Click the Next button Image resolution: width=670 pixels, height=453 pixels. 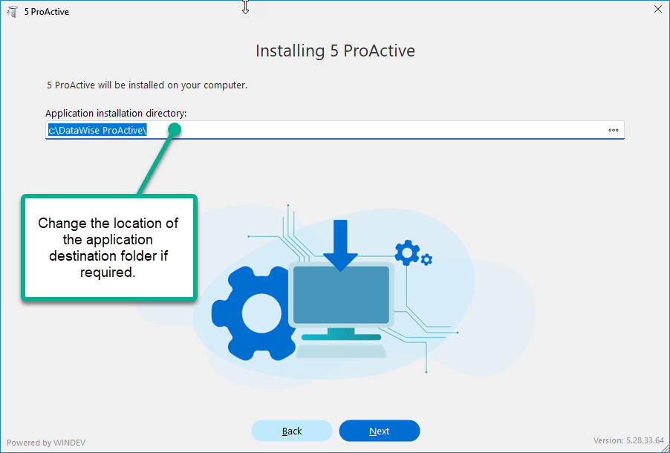click(379, 431)
